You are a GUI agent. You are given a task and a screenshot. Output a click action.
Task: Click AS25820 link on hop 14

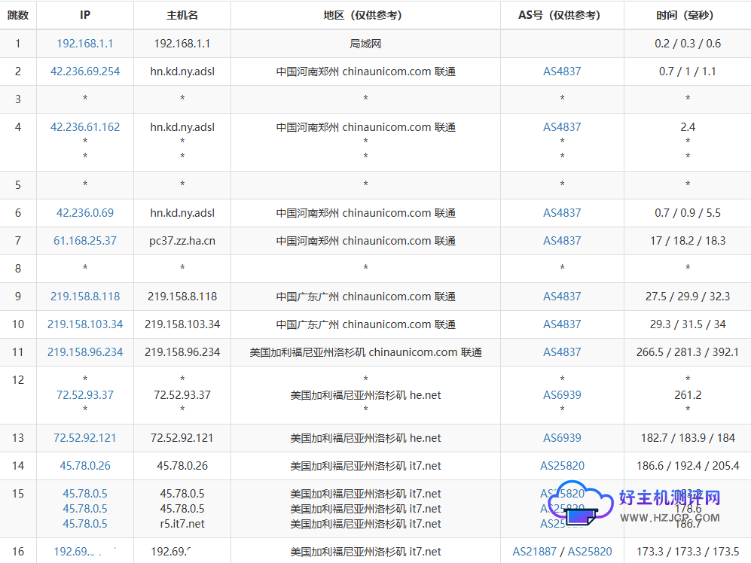point(561,465)
